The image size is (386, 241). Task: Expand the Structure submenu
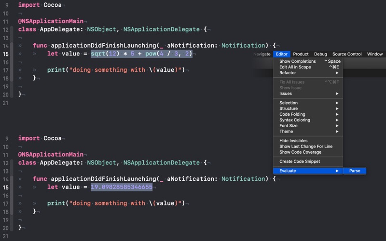click(308, 108)
